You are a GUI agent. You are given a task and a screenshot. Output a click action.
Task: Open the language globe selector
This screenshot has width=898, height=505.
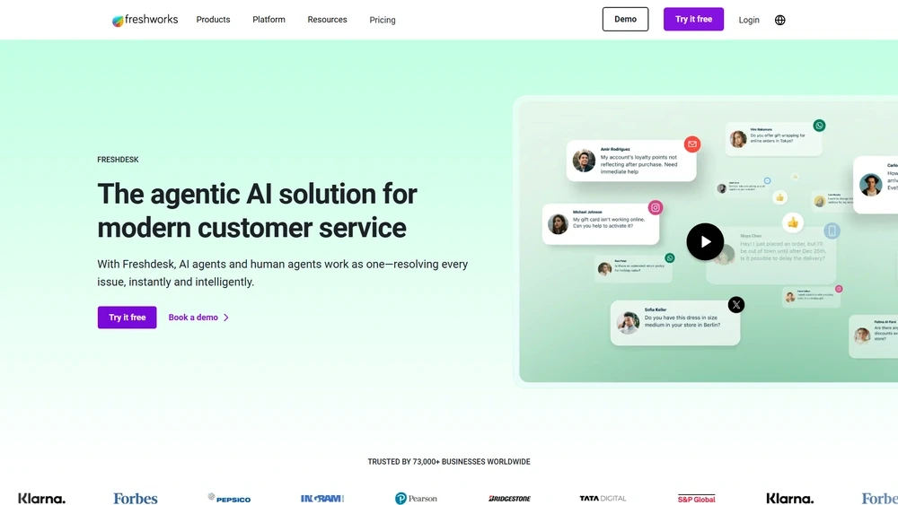tap(780, 20)
